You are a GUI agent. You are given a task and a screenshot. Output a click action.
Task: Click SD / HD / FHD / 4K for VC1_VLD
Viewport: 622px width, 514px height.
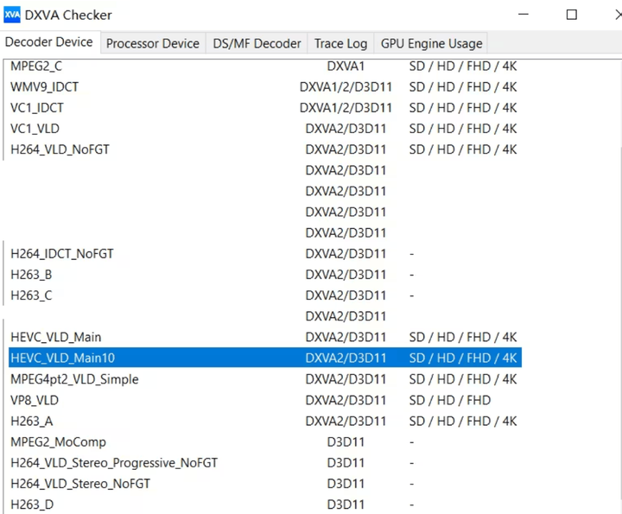(x=463, y=129)
